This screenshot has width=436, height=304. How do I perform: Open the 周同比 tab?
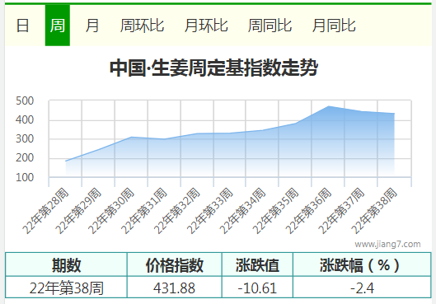tap(270, 26)
